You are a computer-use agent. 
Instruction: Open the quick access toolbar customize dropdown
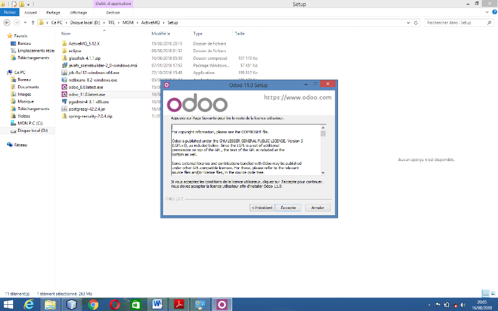point(28,4)
